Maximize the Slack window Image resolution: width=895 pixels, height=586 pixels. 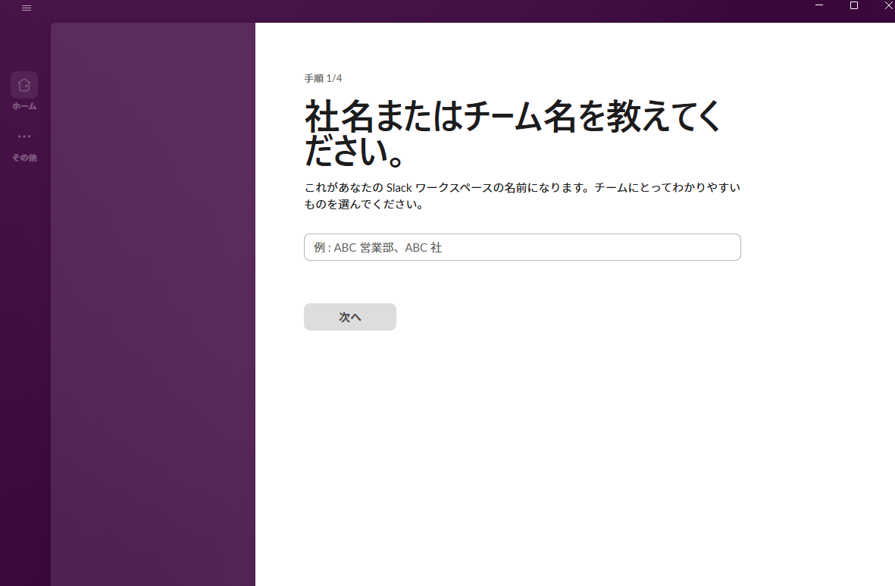click(x=854, y=6)
